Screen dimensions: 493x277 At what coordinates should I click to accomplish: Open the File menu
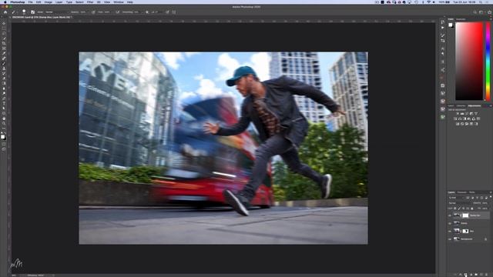[x=31, y=2]
